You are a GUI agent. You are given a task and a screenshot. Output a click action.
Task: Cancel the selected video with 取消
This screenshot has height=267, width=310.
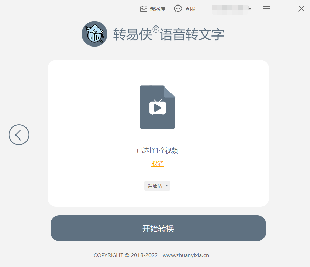[157, 164]
